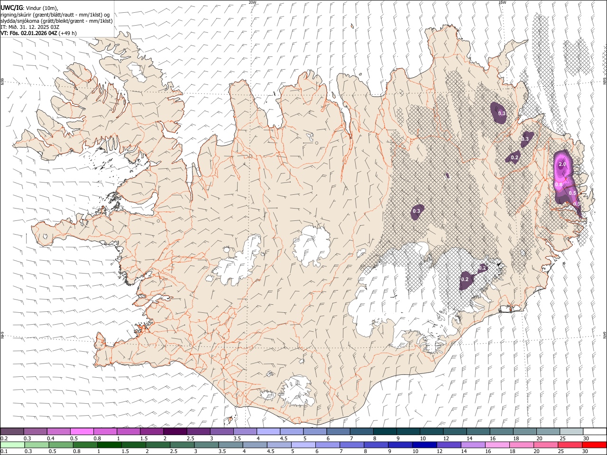Select the darkest green rain swatch between 1 and 1.5
This screenshot has height=455, width=607.
(109, 445)
